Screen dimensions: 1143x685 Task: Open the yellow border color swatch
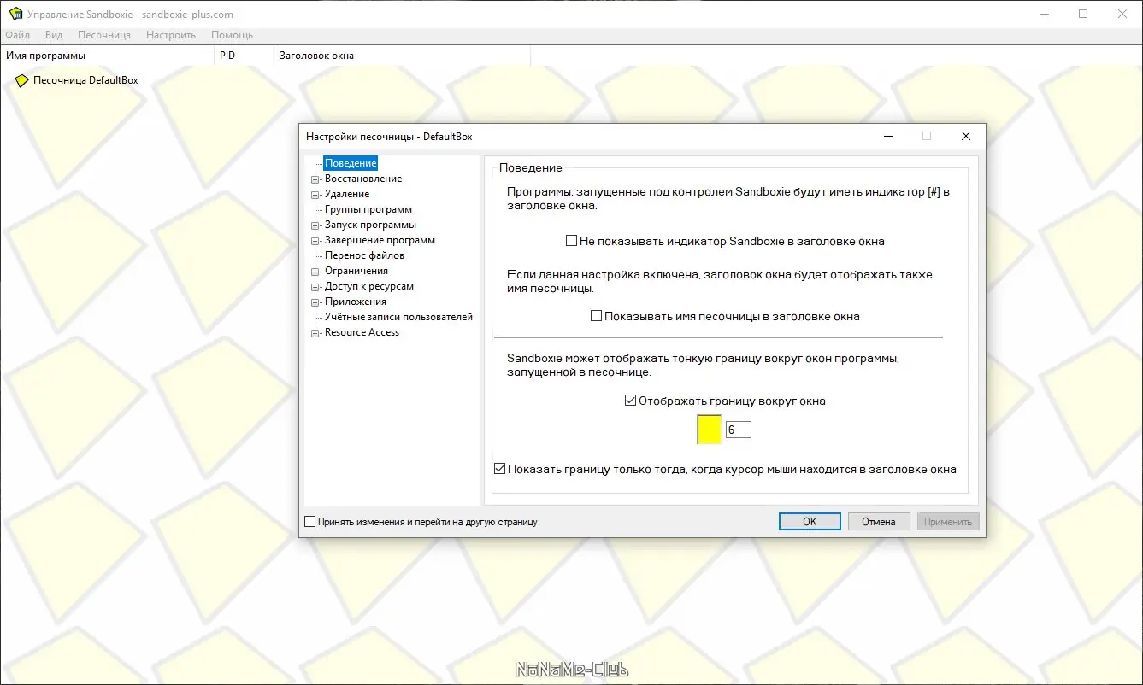tap(709, 429)
